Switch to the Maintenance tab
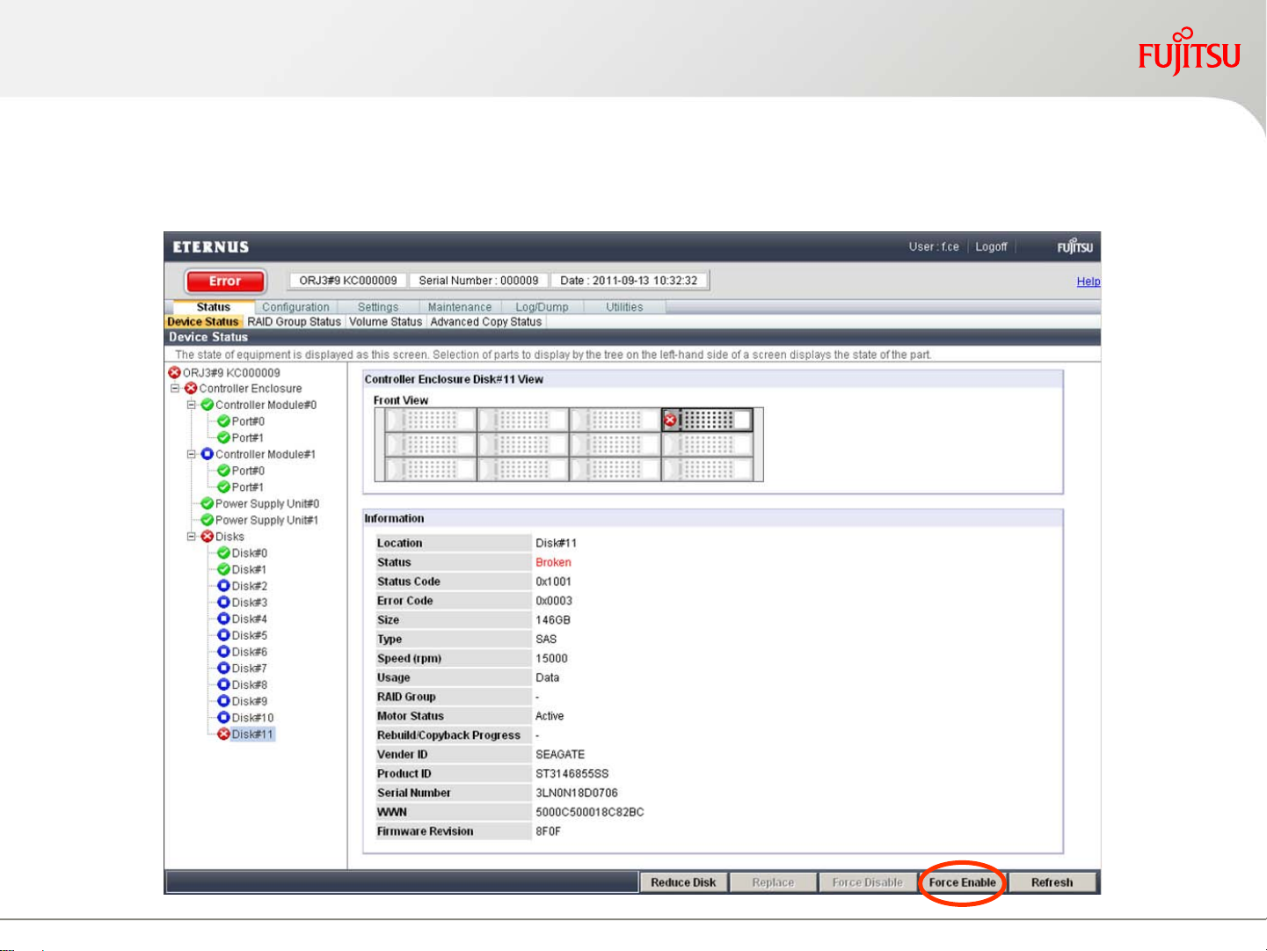The height and width of the screenshot is (951, 1267). tap(459, 307)
